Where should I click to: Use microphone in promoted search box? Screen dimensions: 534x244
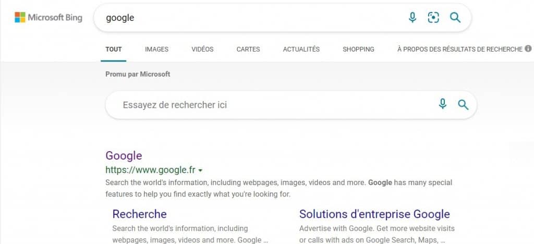pyautogui.click(x=442, y=104)
